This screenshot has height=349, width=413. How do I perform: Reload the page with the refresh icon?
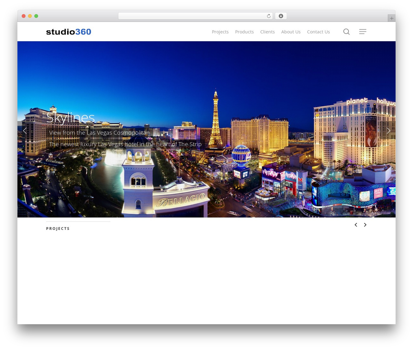tap(269, 16)
